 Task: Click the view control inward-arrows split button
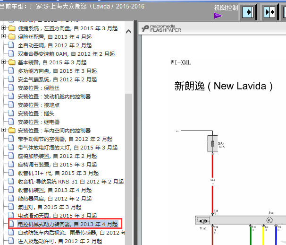(x=270, y=12)
